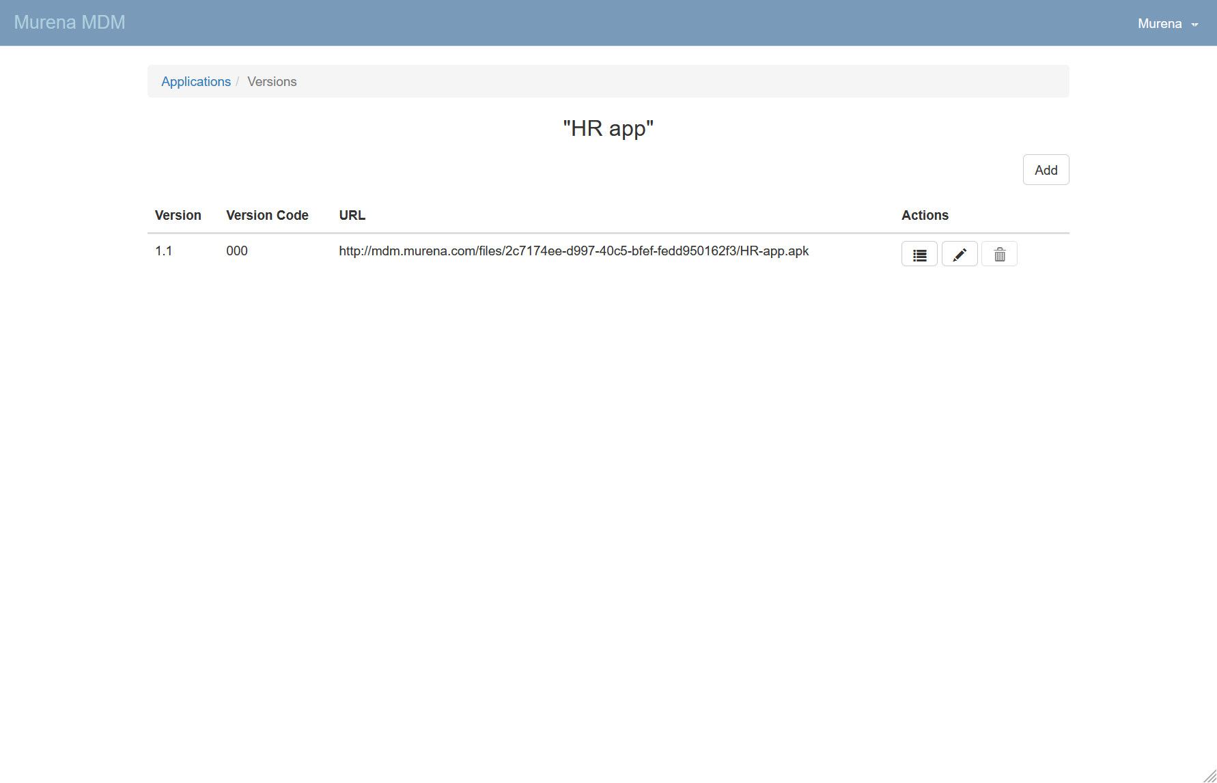Click the version code 000 cell
Image resolution: width=1217 pixels, height=783 pixels.
[236, 251]
